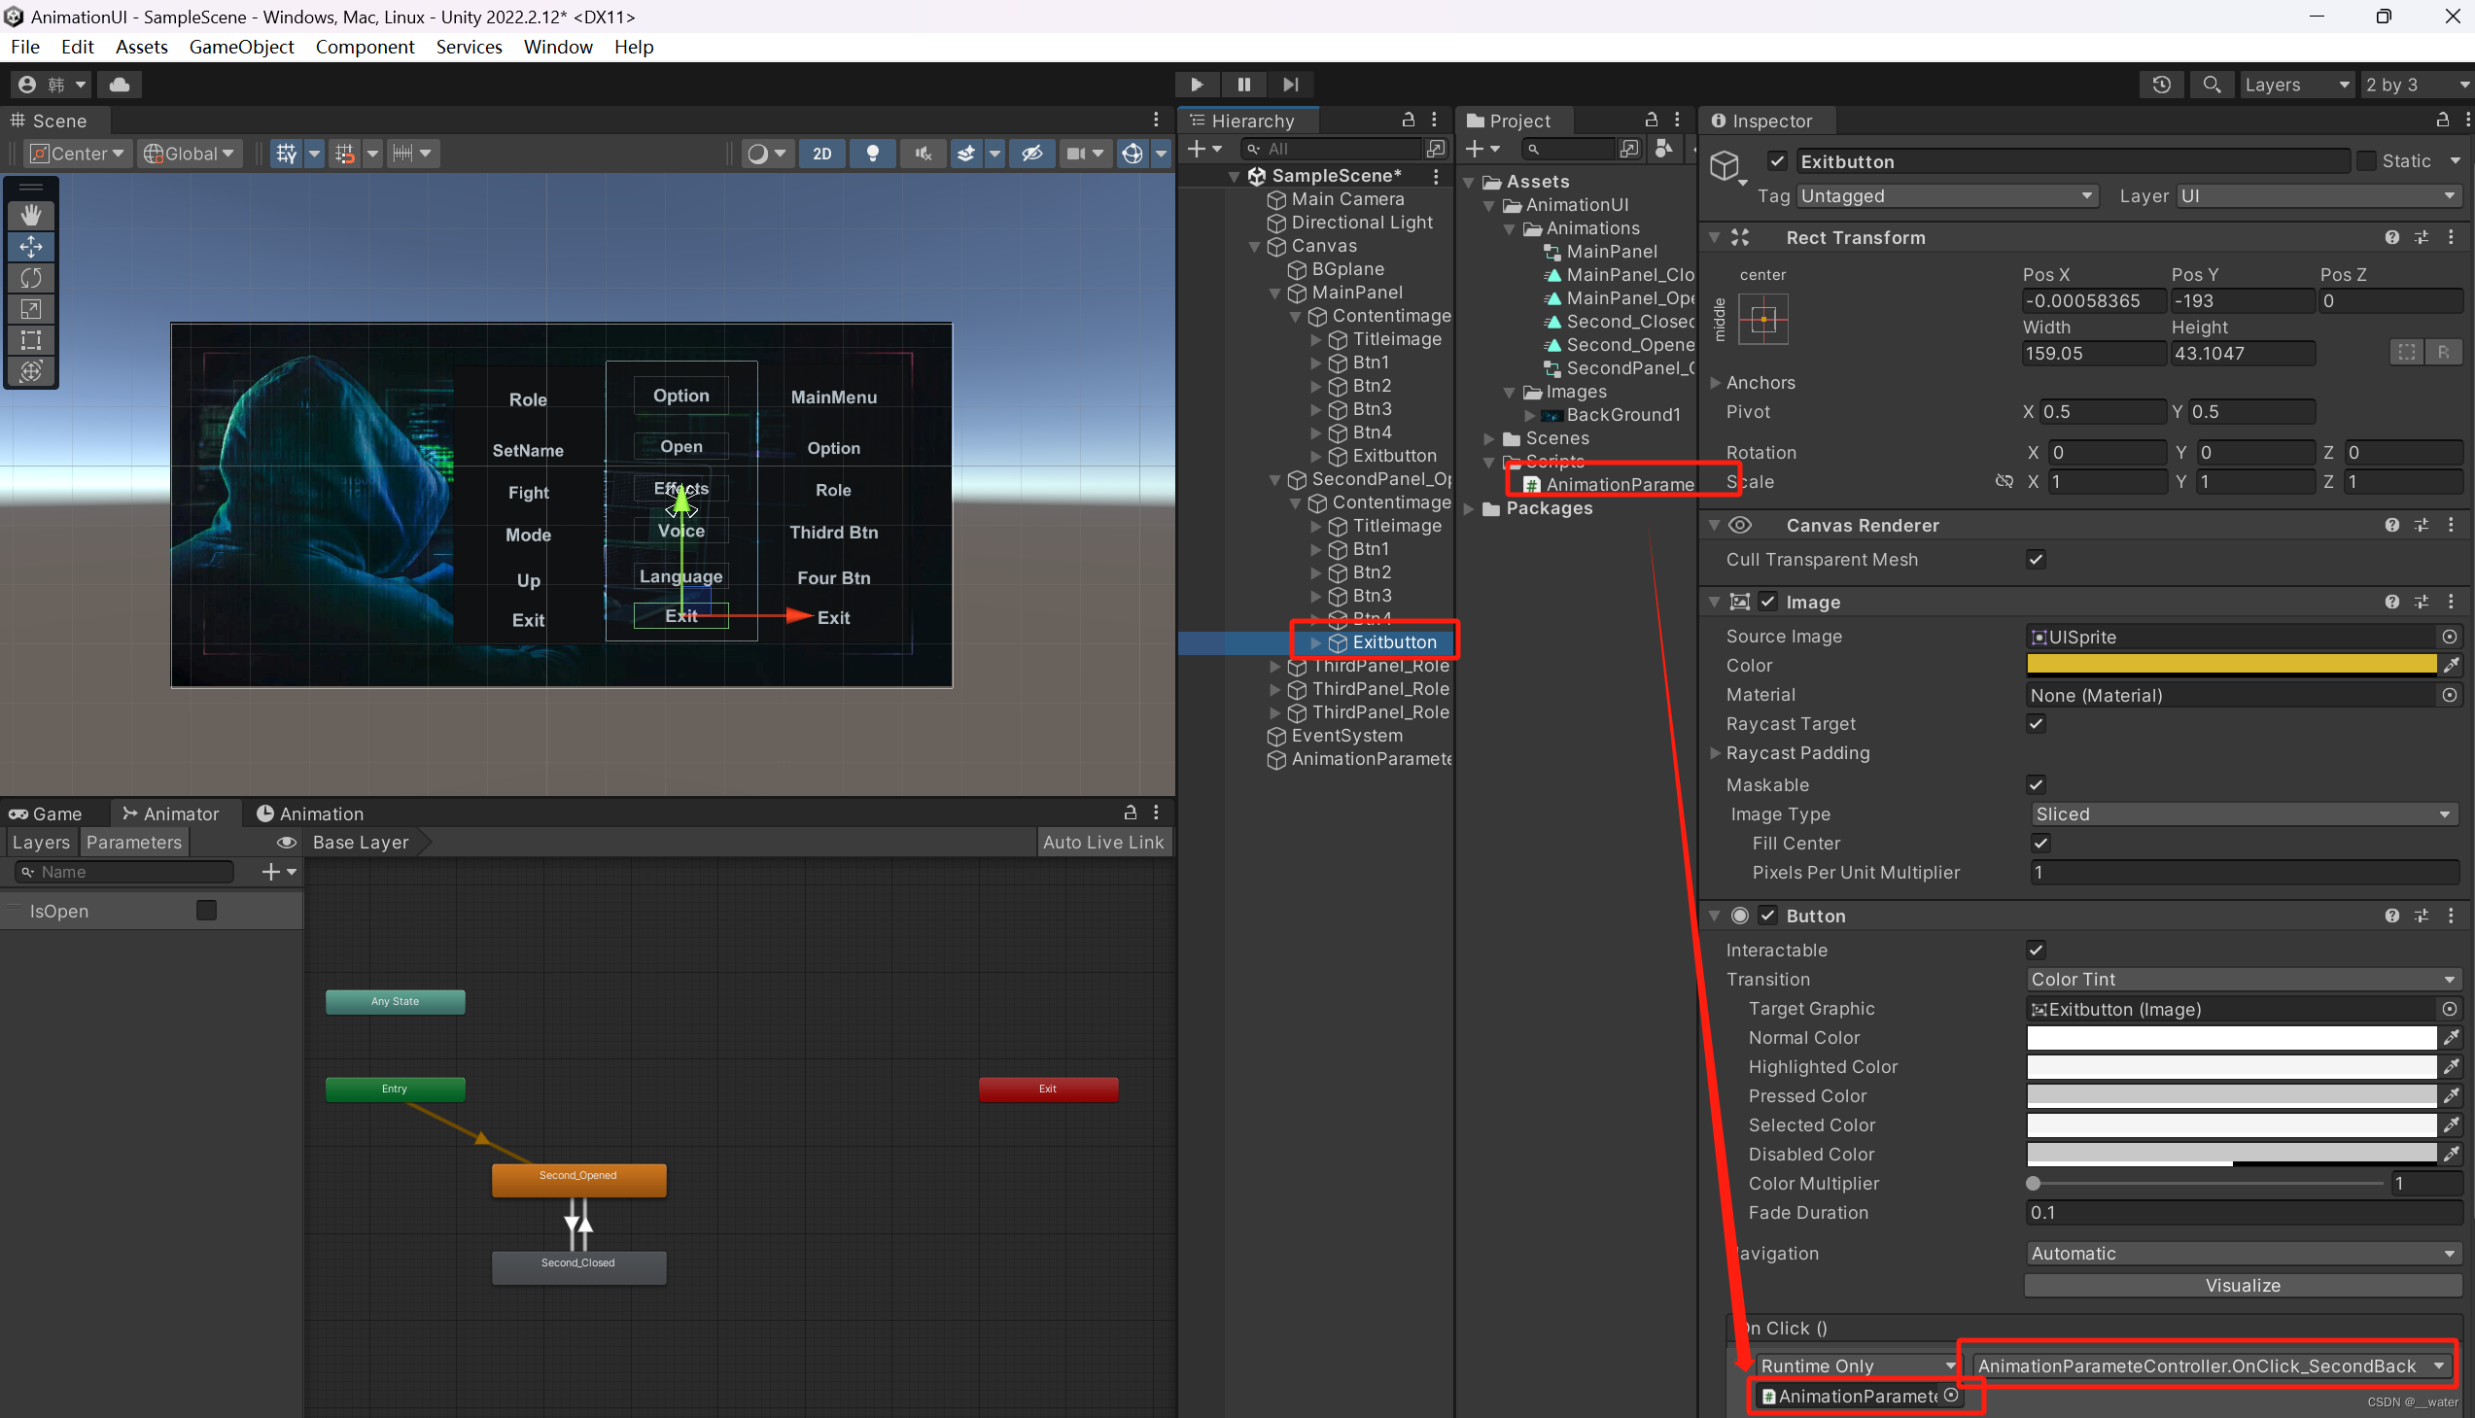
Task: Open Undo History icon
Action: pos(2161,85)
